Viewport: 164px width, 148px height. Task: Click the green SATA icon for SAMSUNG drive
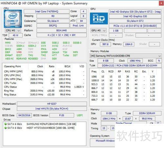(x=5, y=124)
